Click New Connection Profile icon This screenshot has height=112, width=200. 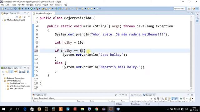coord(16,72)
